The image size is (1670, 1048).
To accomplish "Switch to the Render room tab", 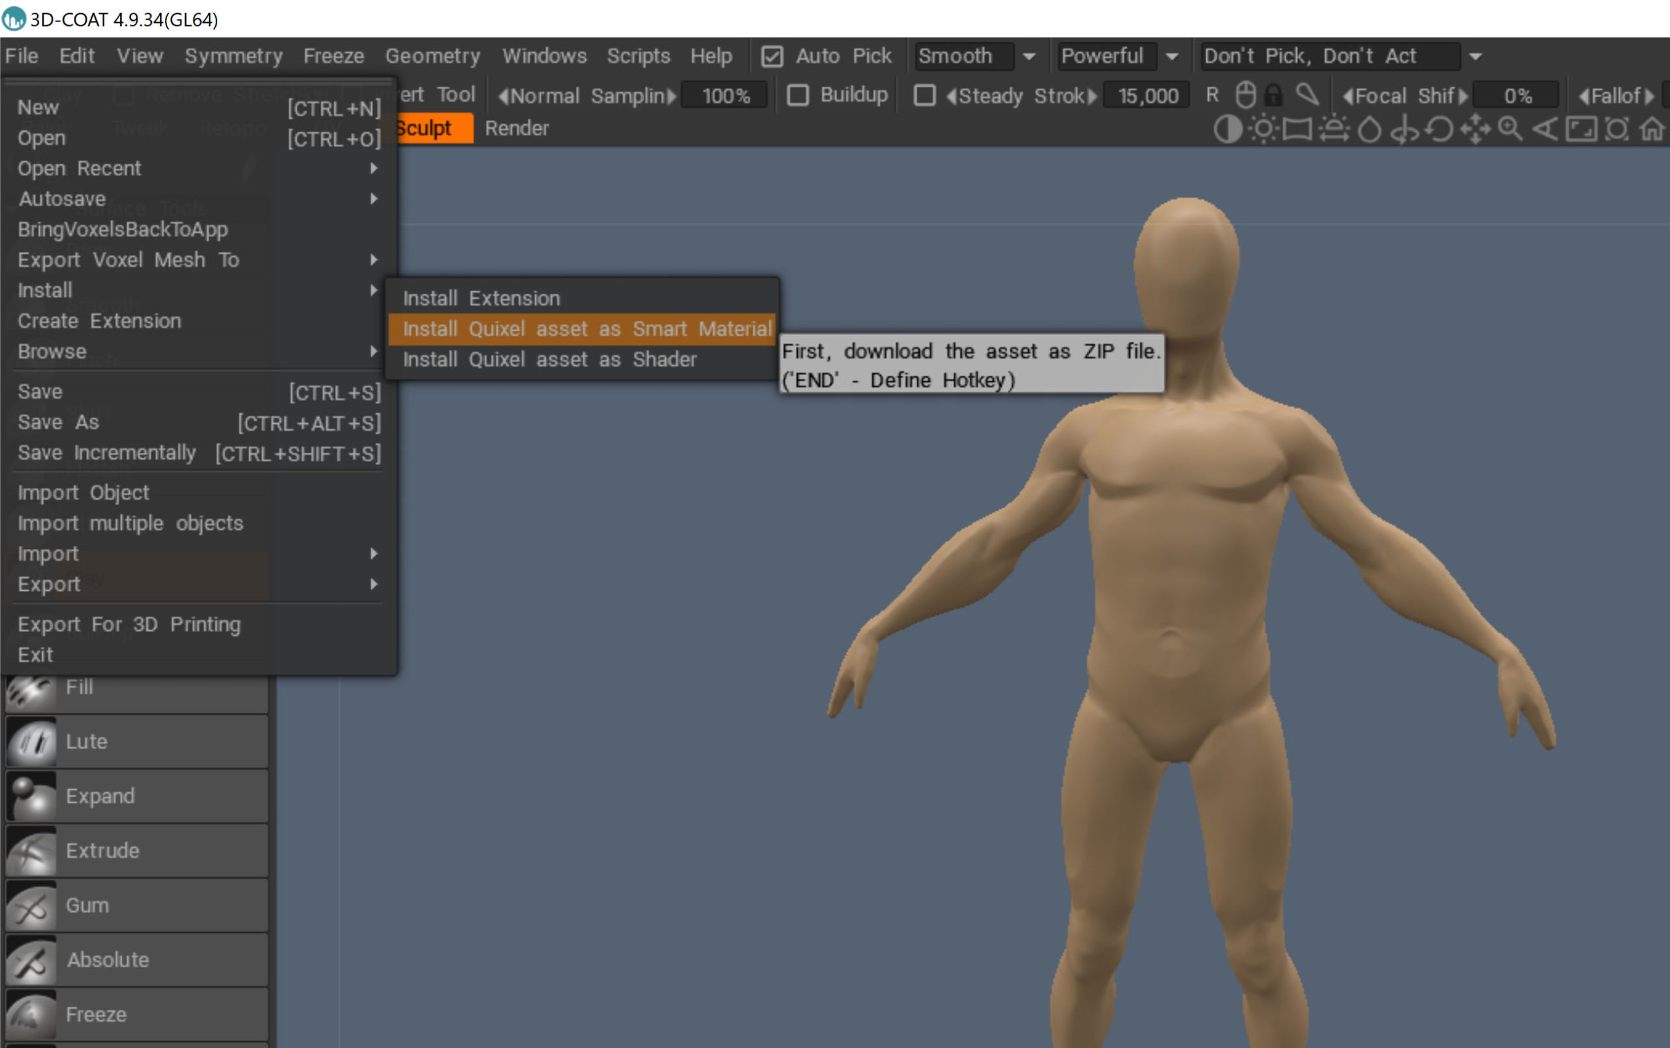I will pyautogui.click(x=517, y=128).
